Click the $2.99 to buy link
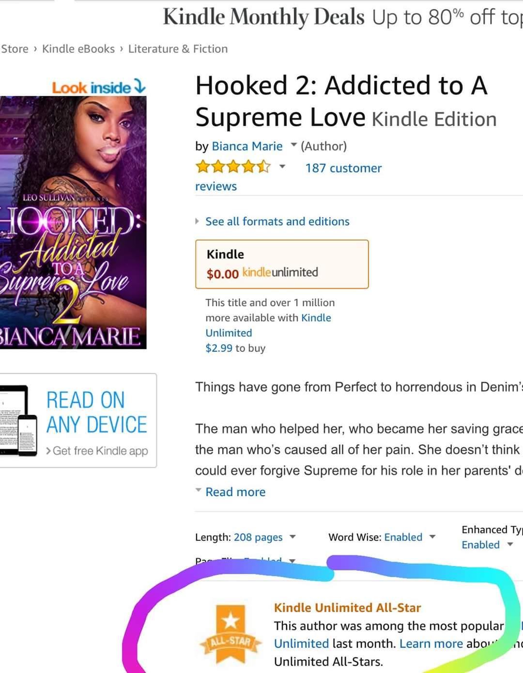 point(235,348)
